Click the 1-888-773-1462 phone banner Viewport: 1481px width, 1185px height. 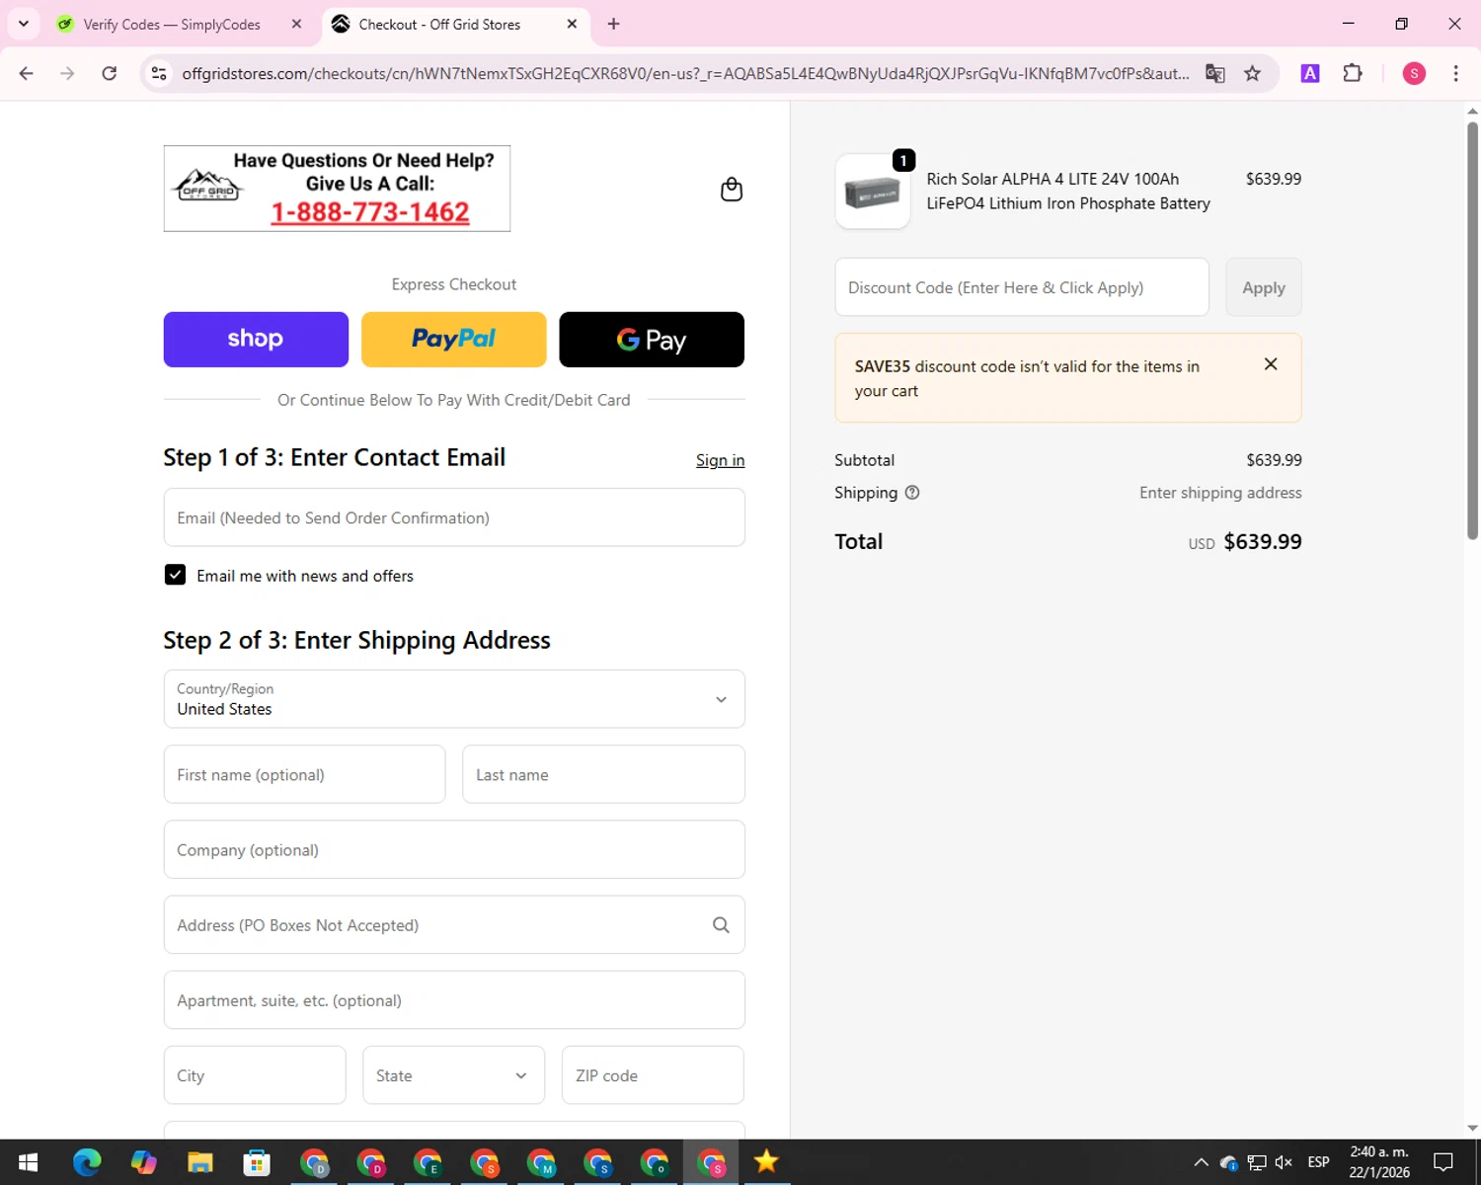pos(337,189)
